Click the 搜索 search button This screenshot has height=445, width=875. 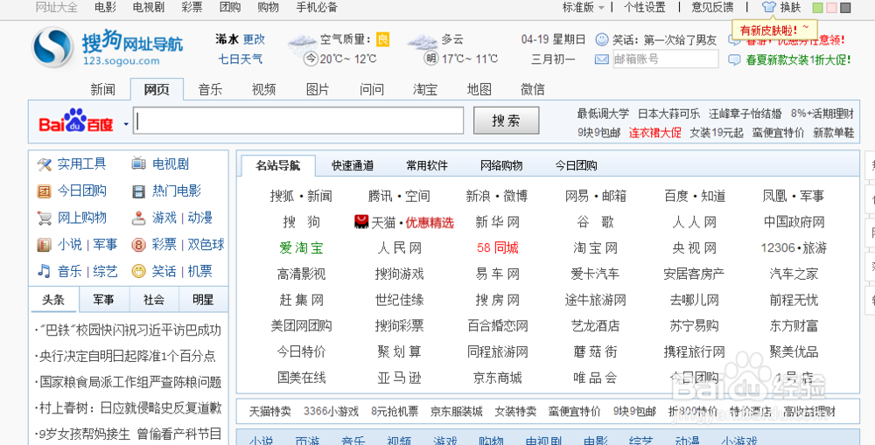pos(506,121)
